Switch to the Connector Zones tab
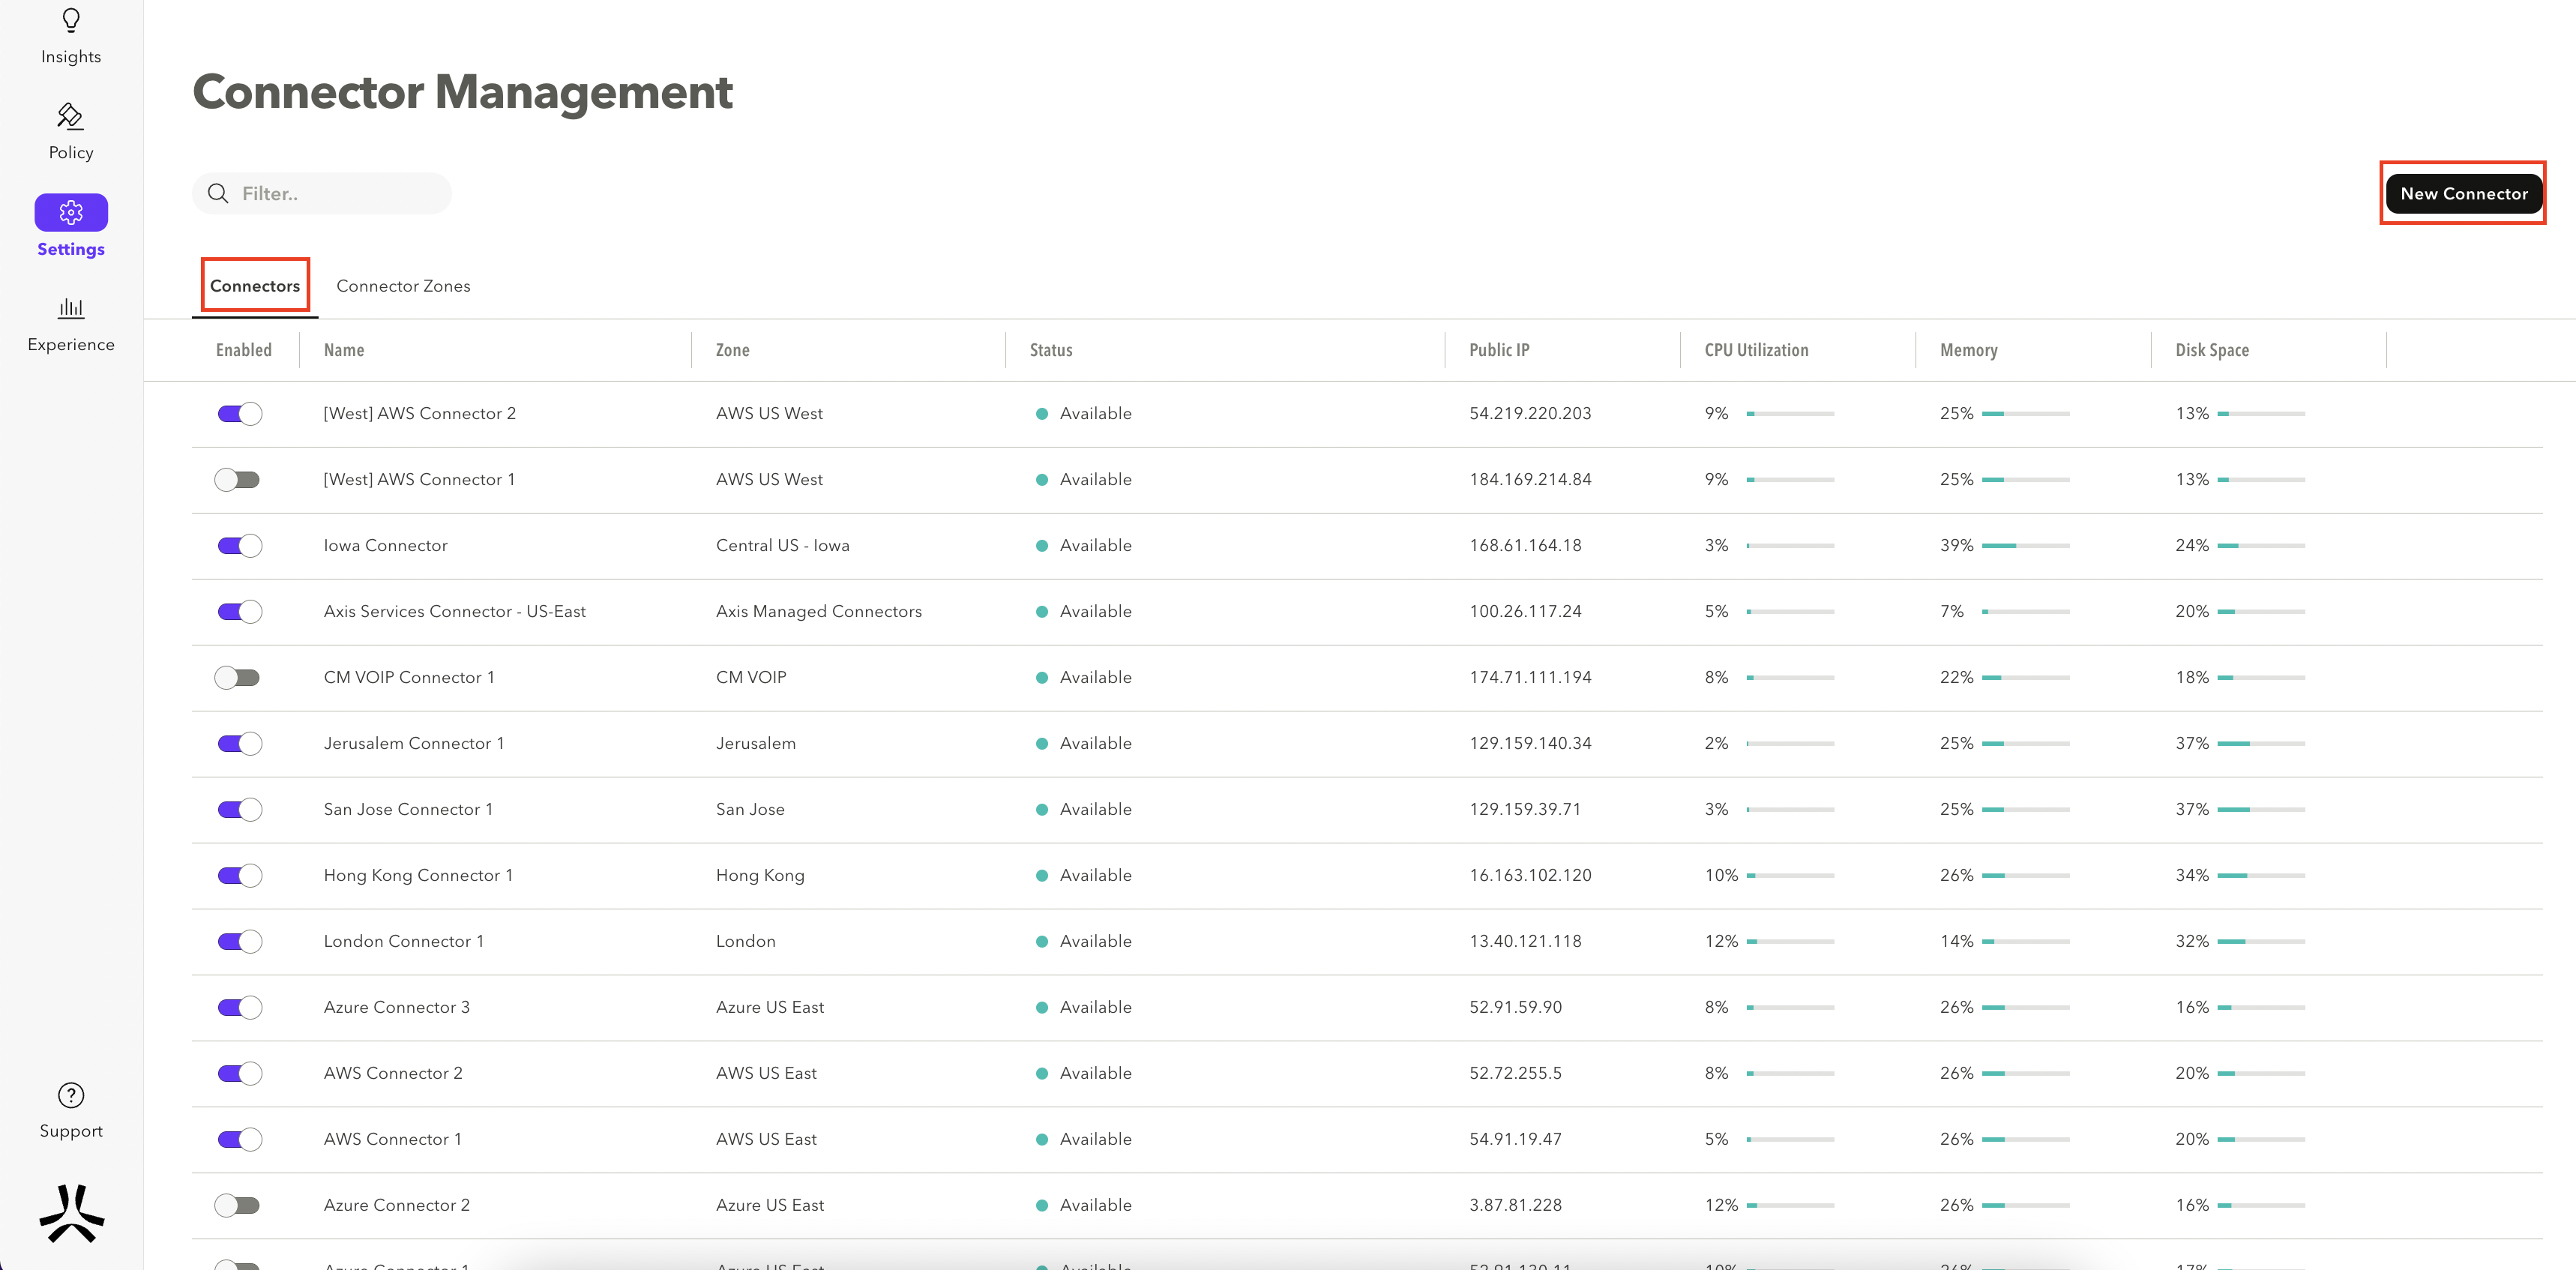This screenshot has width=2576, height=1270. point(403,286)
